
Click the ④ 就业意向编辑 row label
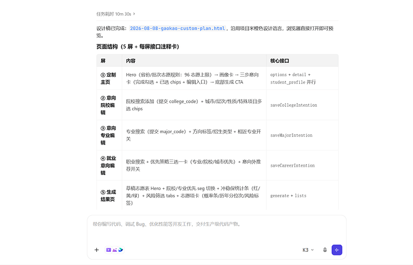click(108, 165)
